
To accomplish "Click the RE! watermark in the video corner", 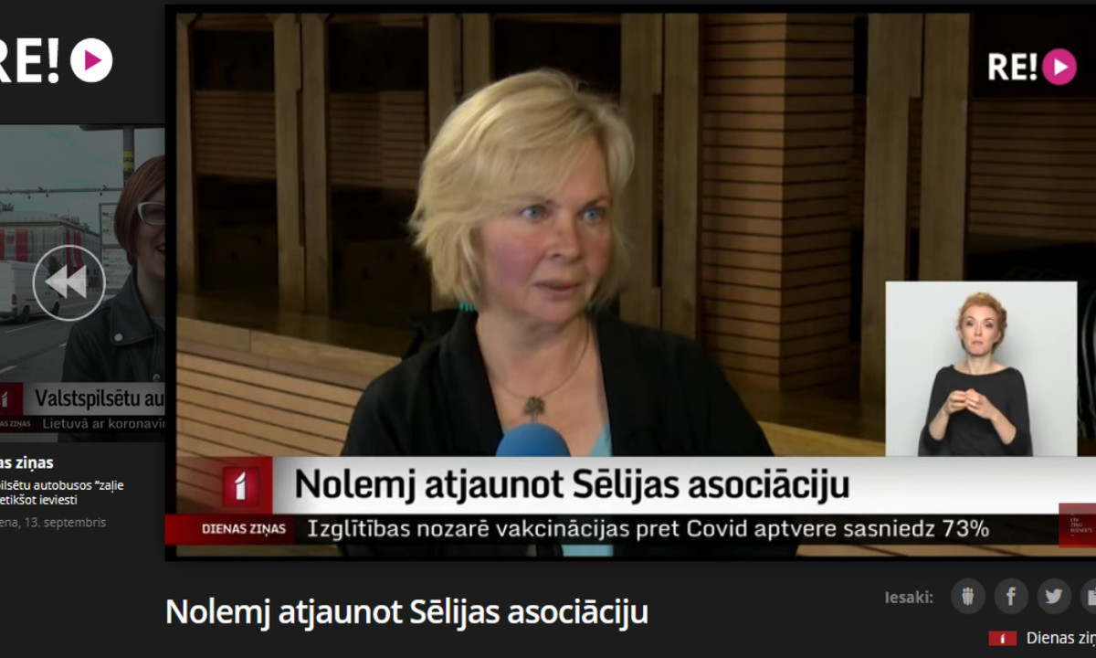I will (1032, 67).
